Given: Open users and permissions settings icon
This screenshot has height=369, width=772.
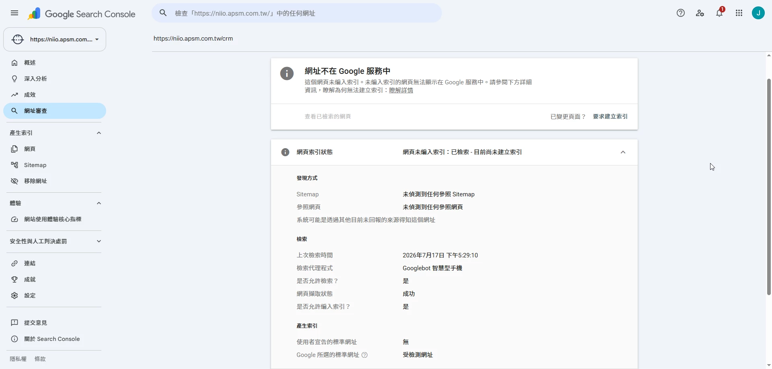Looking at the screenshot, I should [x=700, y=13].
